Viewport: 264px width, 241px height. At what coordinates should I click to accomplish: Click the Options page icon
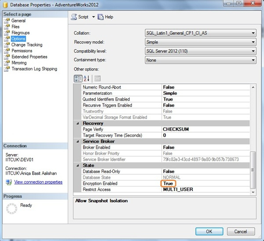[7, 39]
